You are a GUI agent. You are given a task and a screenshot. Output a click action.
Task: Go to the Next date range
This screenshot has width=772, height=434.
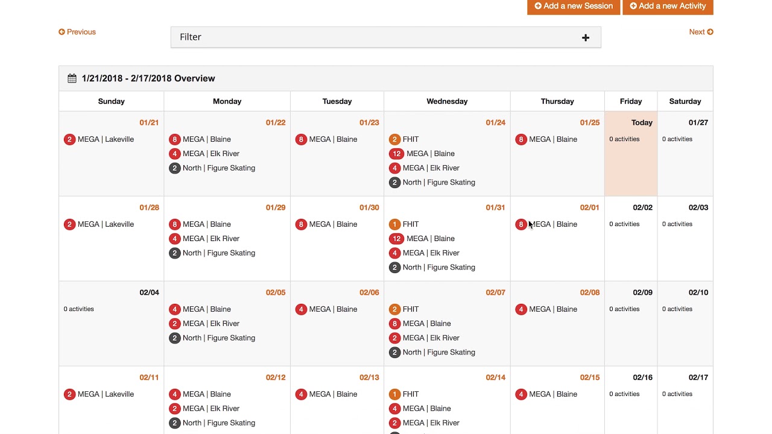click(701, 32)
